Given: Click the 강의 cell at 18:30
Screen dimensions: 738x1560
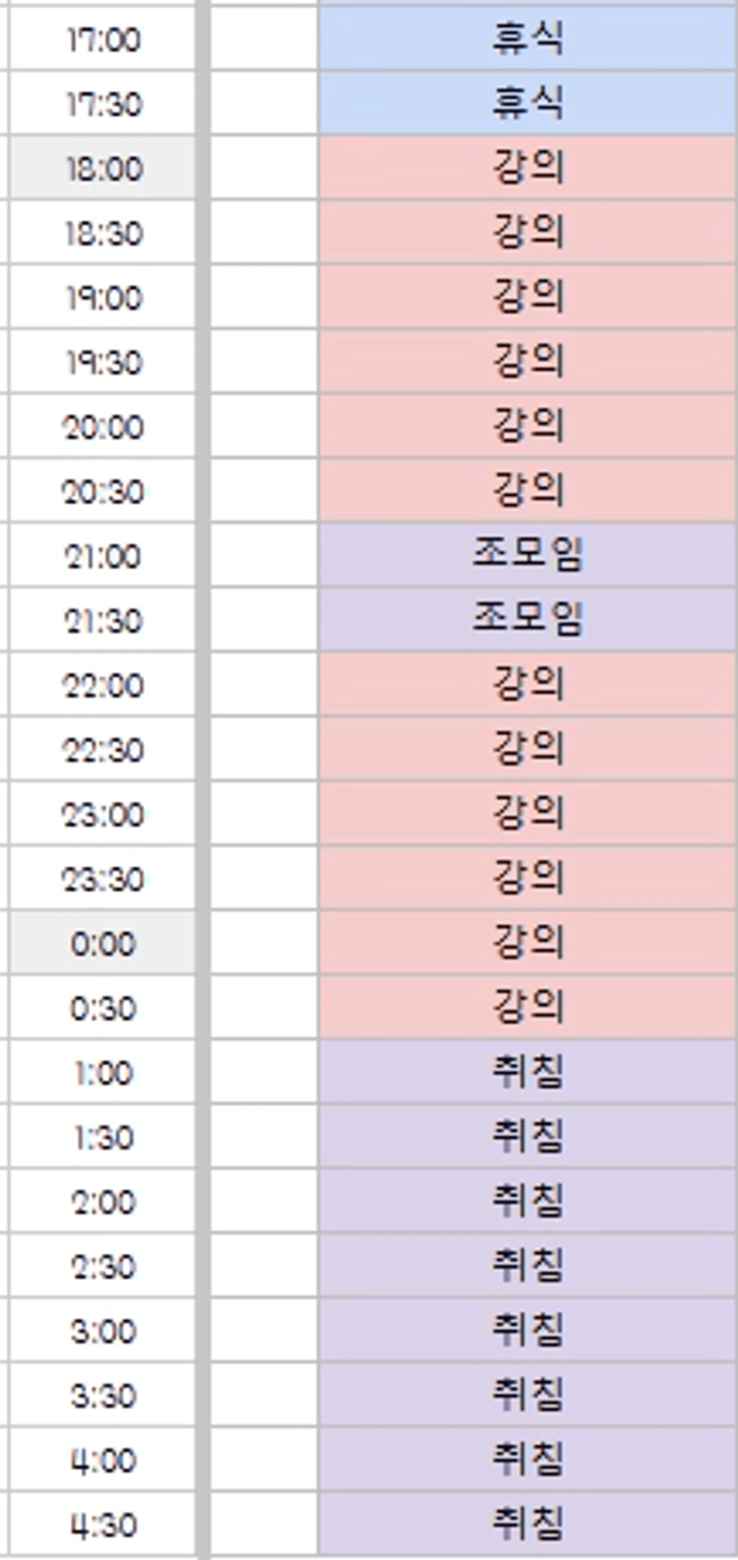Looking at the screenshot, I should coord(527,233).
